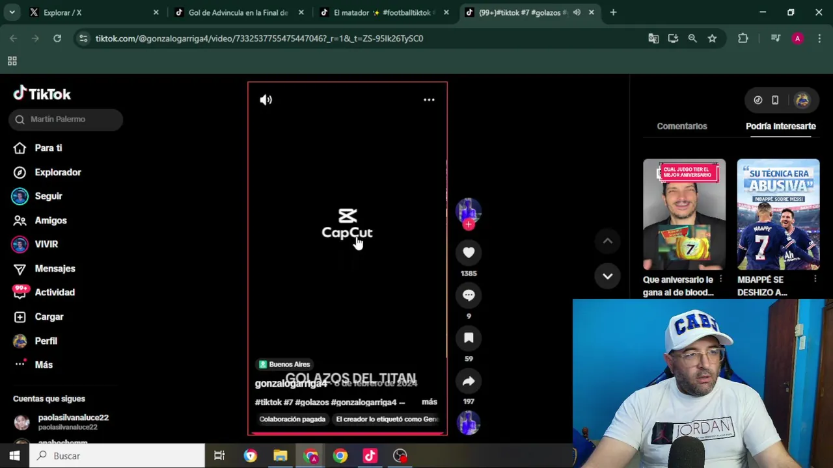This screenshot has height=468, width=833.
Task: Expand video description with 'más'
Action: (430, 402)
